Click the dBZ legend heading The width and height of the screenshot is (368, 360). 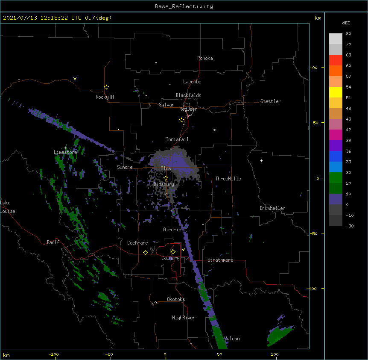[x=346, y=23]
